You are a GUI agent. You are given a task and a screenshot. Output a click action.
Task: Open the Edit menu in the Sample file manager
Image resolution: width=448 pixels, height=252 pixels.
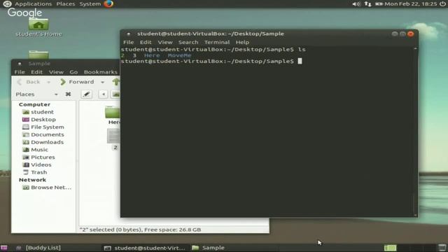[36, 72]
